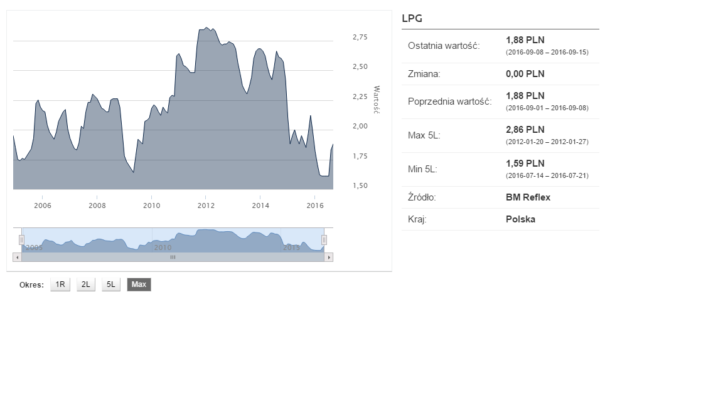The width and height of the screenshot is (723, 406).
Task: Click the Min 5L value 1,59 PLN
Action: coord(525,164)
